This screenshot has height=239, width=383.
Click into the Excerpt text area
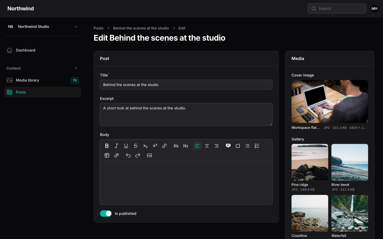186,114
